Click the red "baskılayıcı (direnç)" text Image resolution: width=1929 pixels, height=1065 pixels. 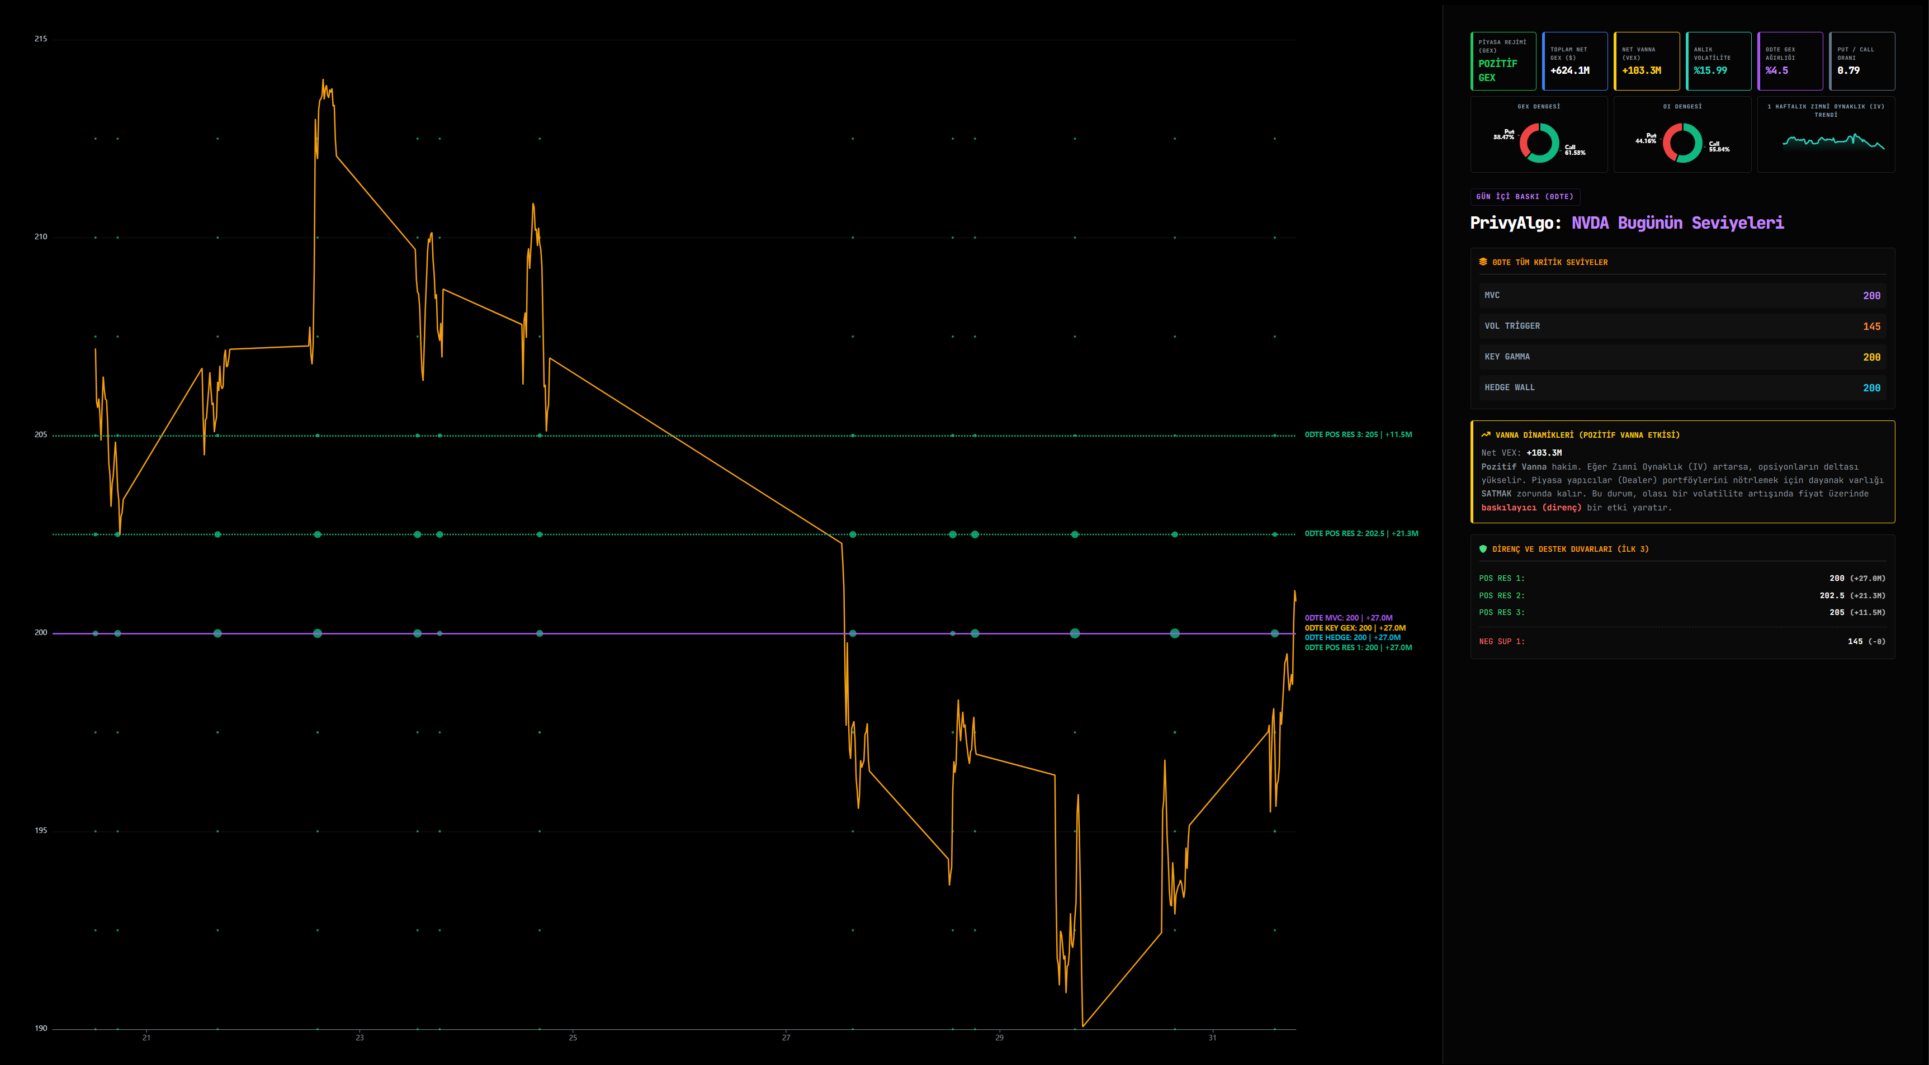pos(1531,507)
